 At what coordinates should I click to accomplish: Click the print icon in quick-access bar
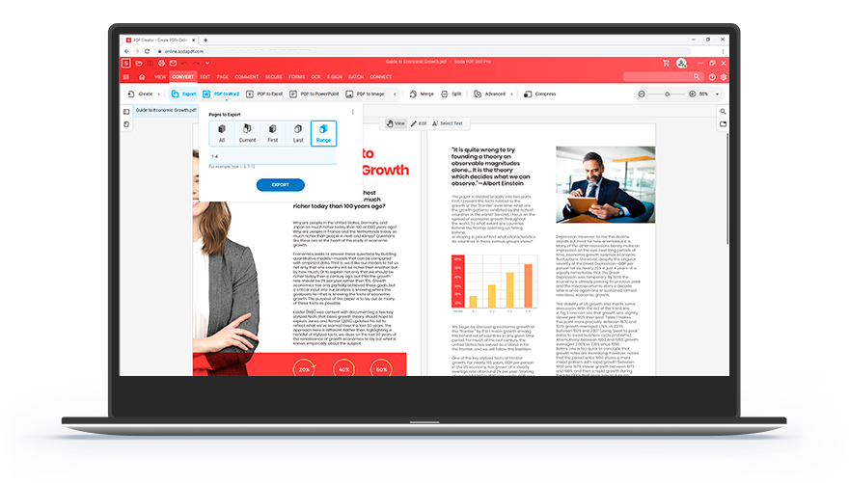tap(163, 63)
